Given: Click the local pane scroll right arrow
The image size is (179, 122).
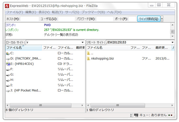Looking at the screenshot, I should pyautogui.click(x=82, y=105).
